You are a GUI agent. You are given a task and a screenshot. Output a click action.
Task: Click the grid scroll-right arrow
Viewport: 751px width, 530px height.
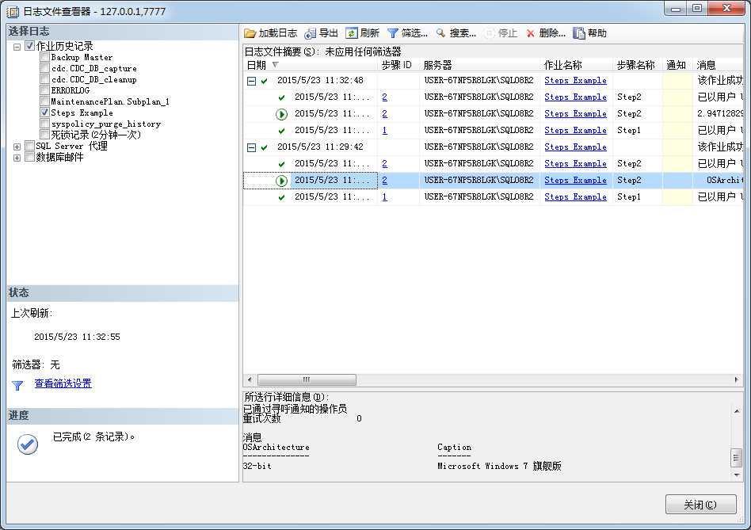737,379
